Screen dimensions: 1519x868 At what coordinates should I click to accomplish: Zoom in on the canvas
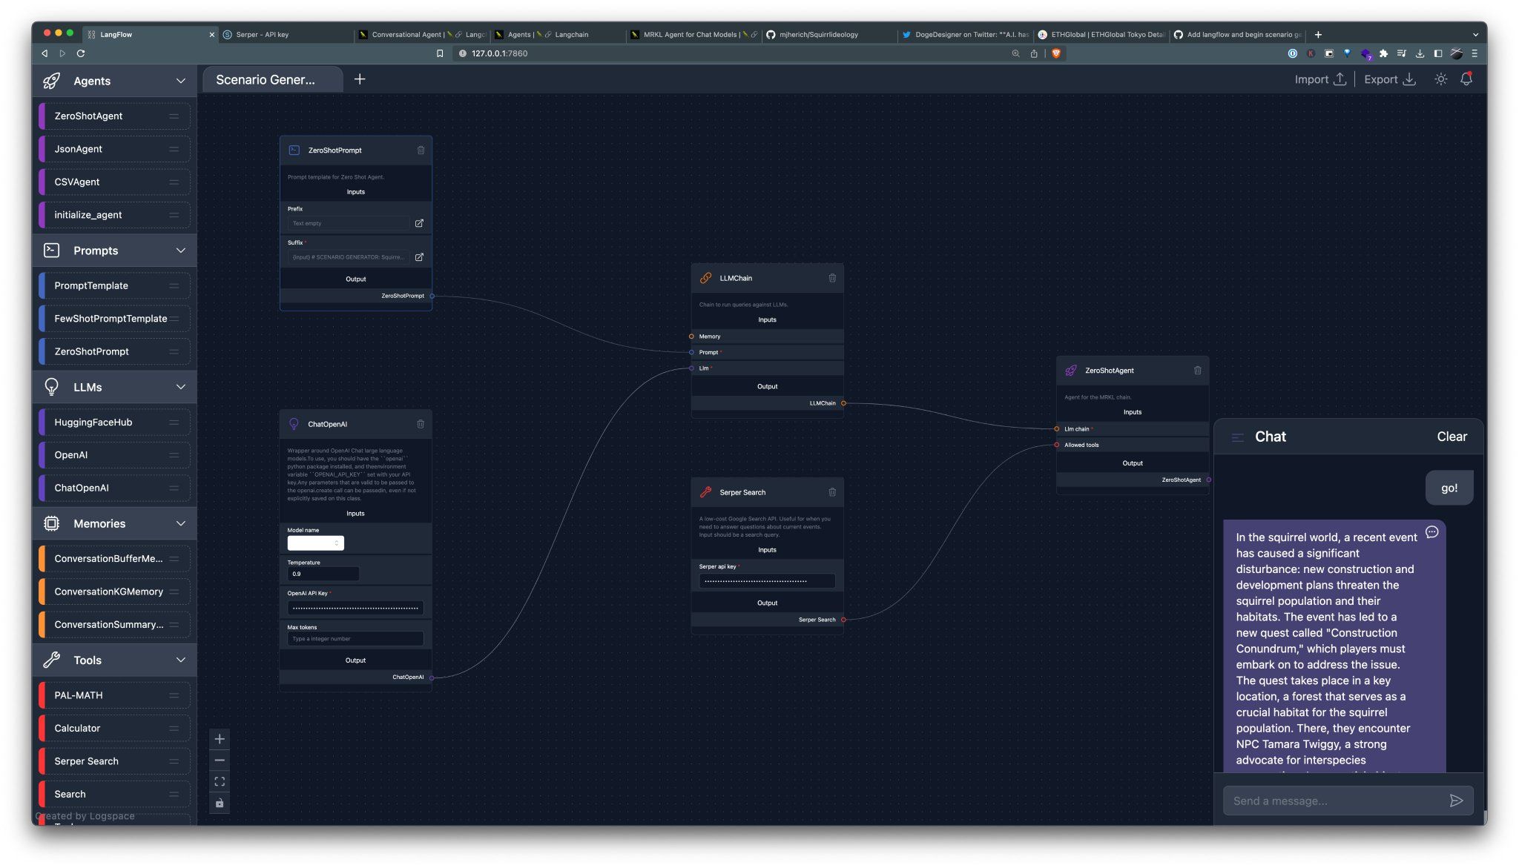(x=220, y=739)
